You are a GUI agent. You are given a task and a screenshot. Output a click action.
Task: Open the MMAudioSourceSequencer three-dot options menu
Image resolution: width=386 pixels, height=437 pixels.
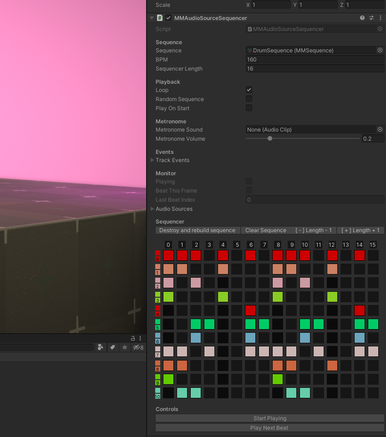tap(381, 18)
